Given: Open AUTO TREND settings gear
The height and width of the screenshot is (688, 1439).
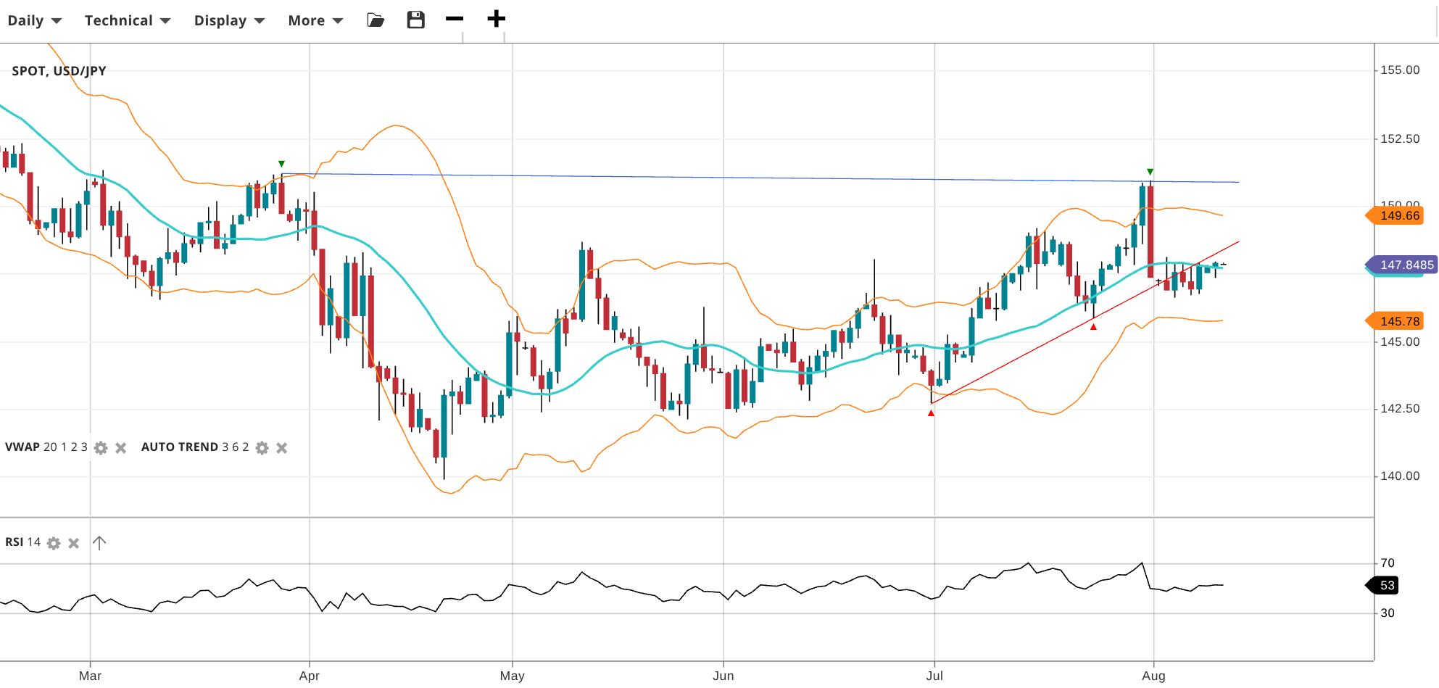Looking at the screenshot, I should (x=262, y=448).
